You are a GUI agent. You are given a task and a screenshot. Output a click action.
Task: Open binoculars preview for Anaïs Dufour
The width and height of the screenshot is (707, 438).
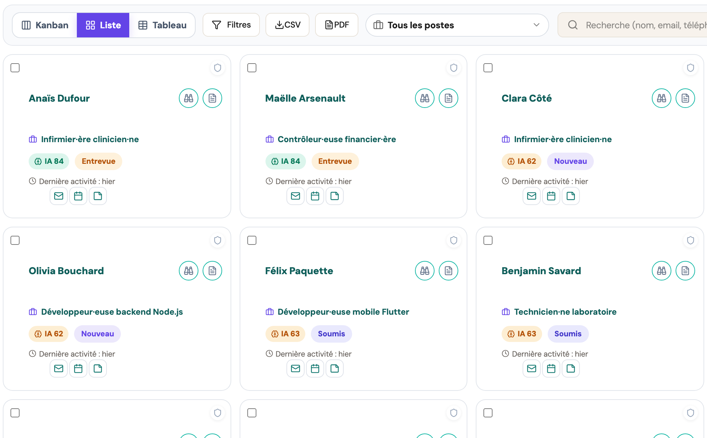(189, 98)
